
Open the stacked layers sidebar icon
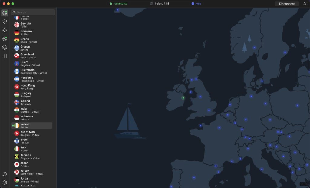pos(5,48)
